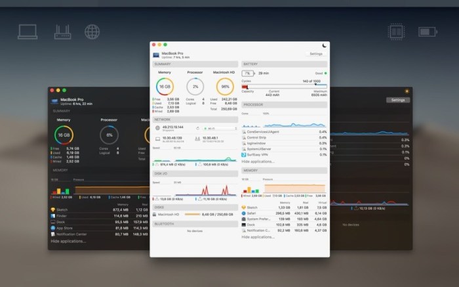Click 'No devices' text under Bluetooth

click(x=195, y=231)
